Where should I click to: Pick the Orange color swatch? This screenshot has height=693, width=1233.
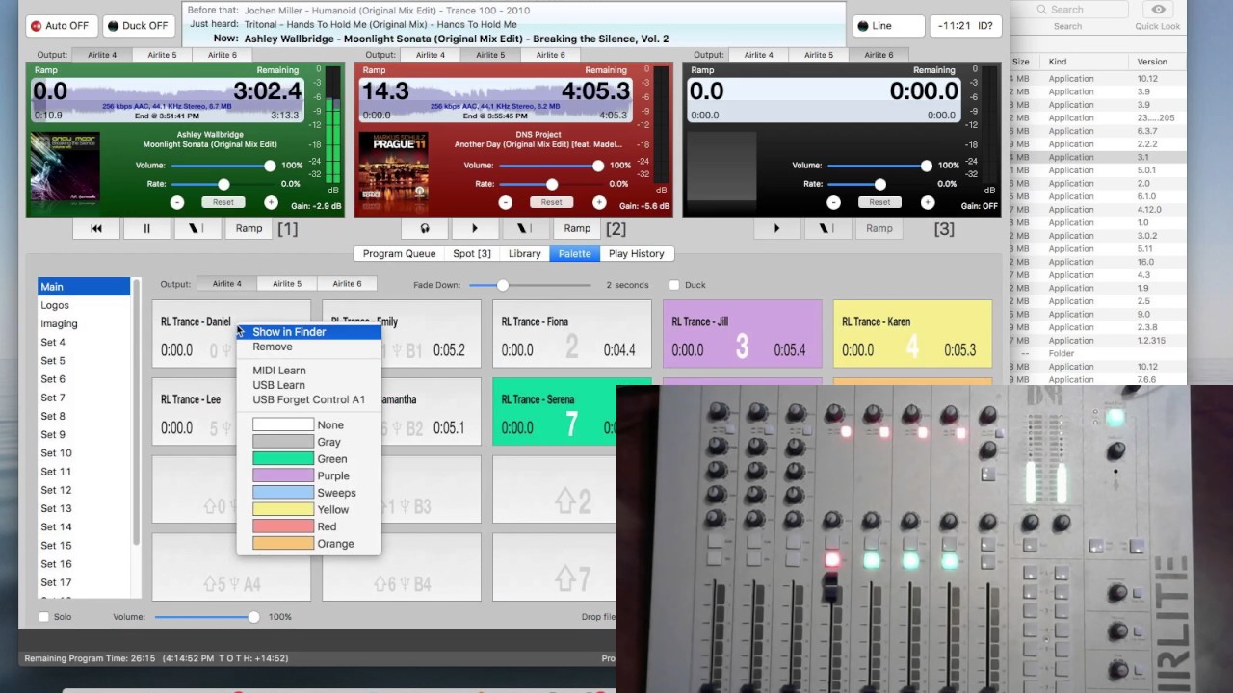click(x=283, y=544)
